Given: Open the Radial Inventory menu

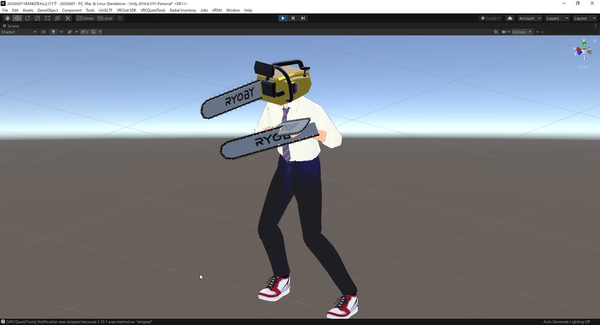Looking at the screenshot, I should point(183,11).
